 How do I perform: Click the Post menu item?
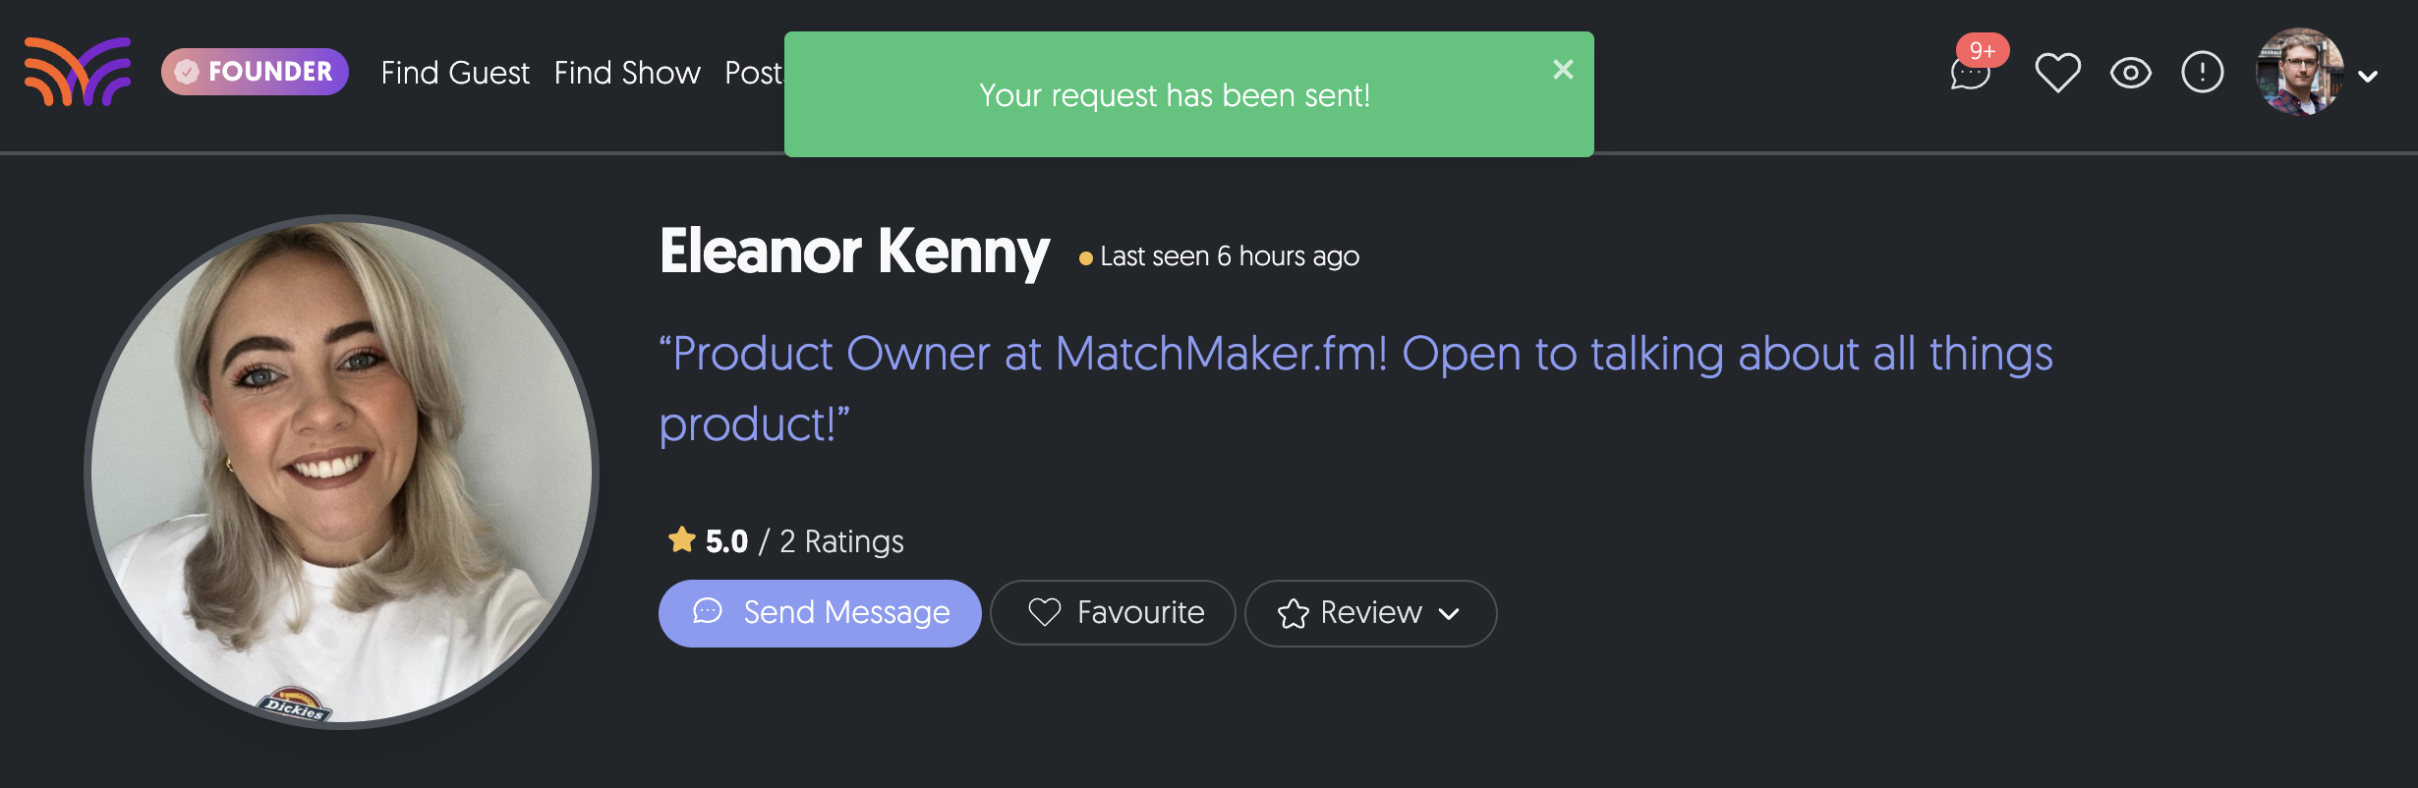[x=753, y=73]
